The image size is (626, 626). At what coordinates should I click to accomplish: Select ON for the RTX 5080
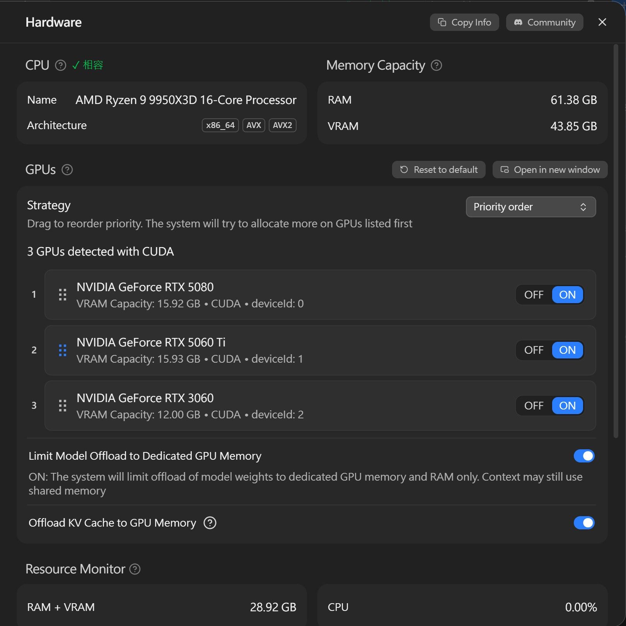click(567, 295)
